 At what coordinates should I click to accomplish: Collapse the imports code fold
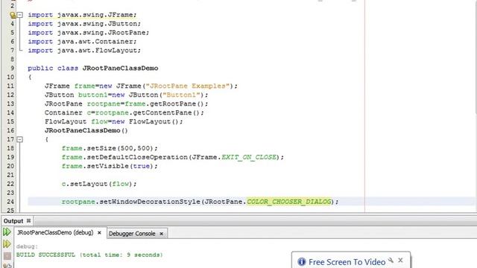pos(20,15)
